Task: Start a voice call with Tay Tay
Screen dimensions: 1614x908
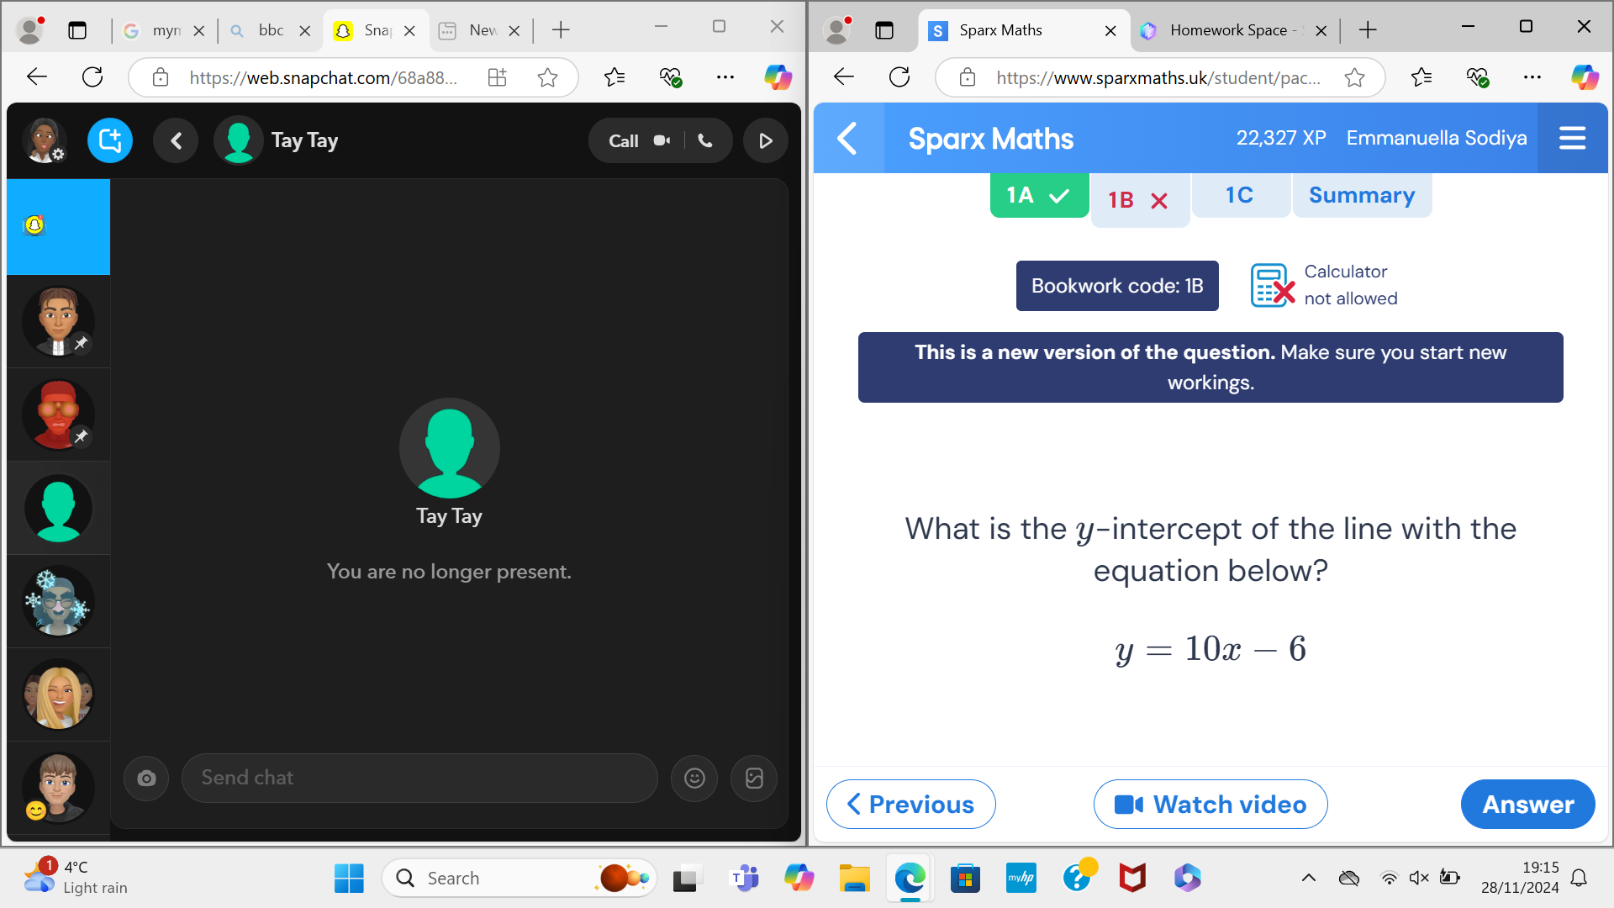Action: 705,140
